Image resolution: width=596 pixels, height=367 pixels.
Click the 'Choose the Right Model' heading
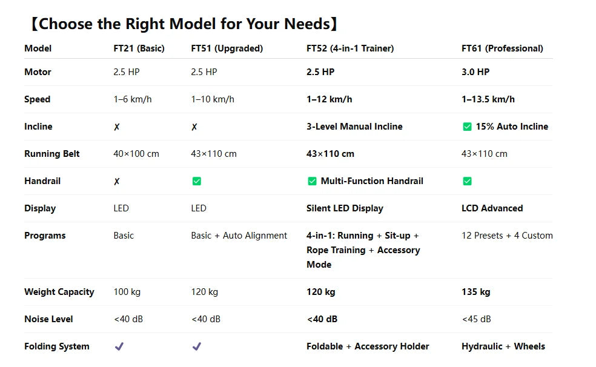(184, 24)
